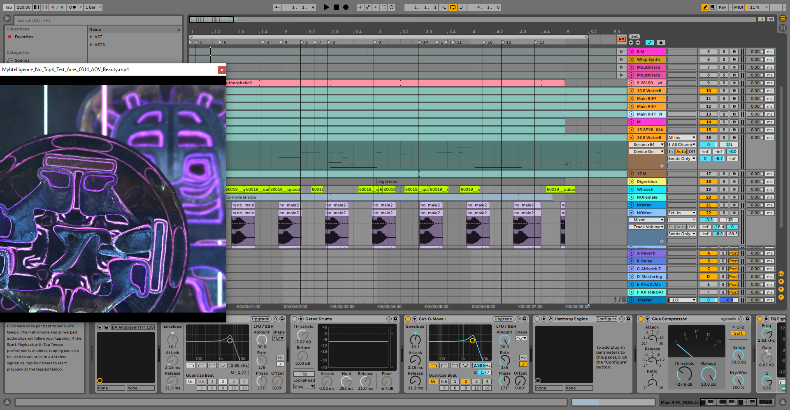Click the punch-out switch
Screen dimensions: 790x410
tap(462, 7)
